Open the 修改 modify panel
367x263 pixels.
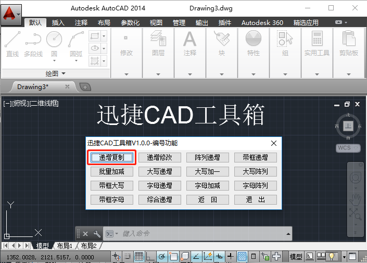pyautogui.click(x=126, y=43)
